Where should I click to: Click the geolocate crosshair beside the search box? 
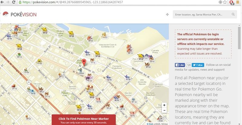(x=167, y=15)
